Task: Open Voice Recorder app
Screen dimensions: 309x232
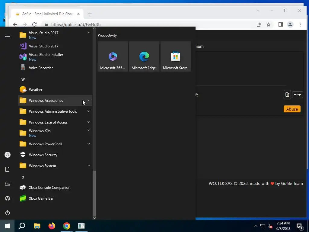Action: coord(55,68)
